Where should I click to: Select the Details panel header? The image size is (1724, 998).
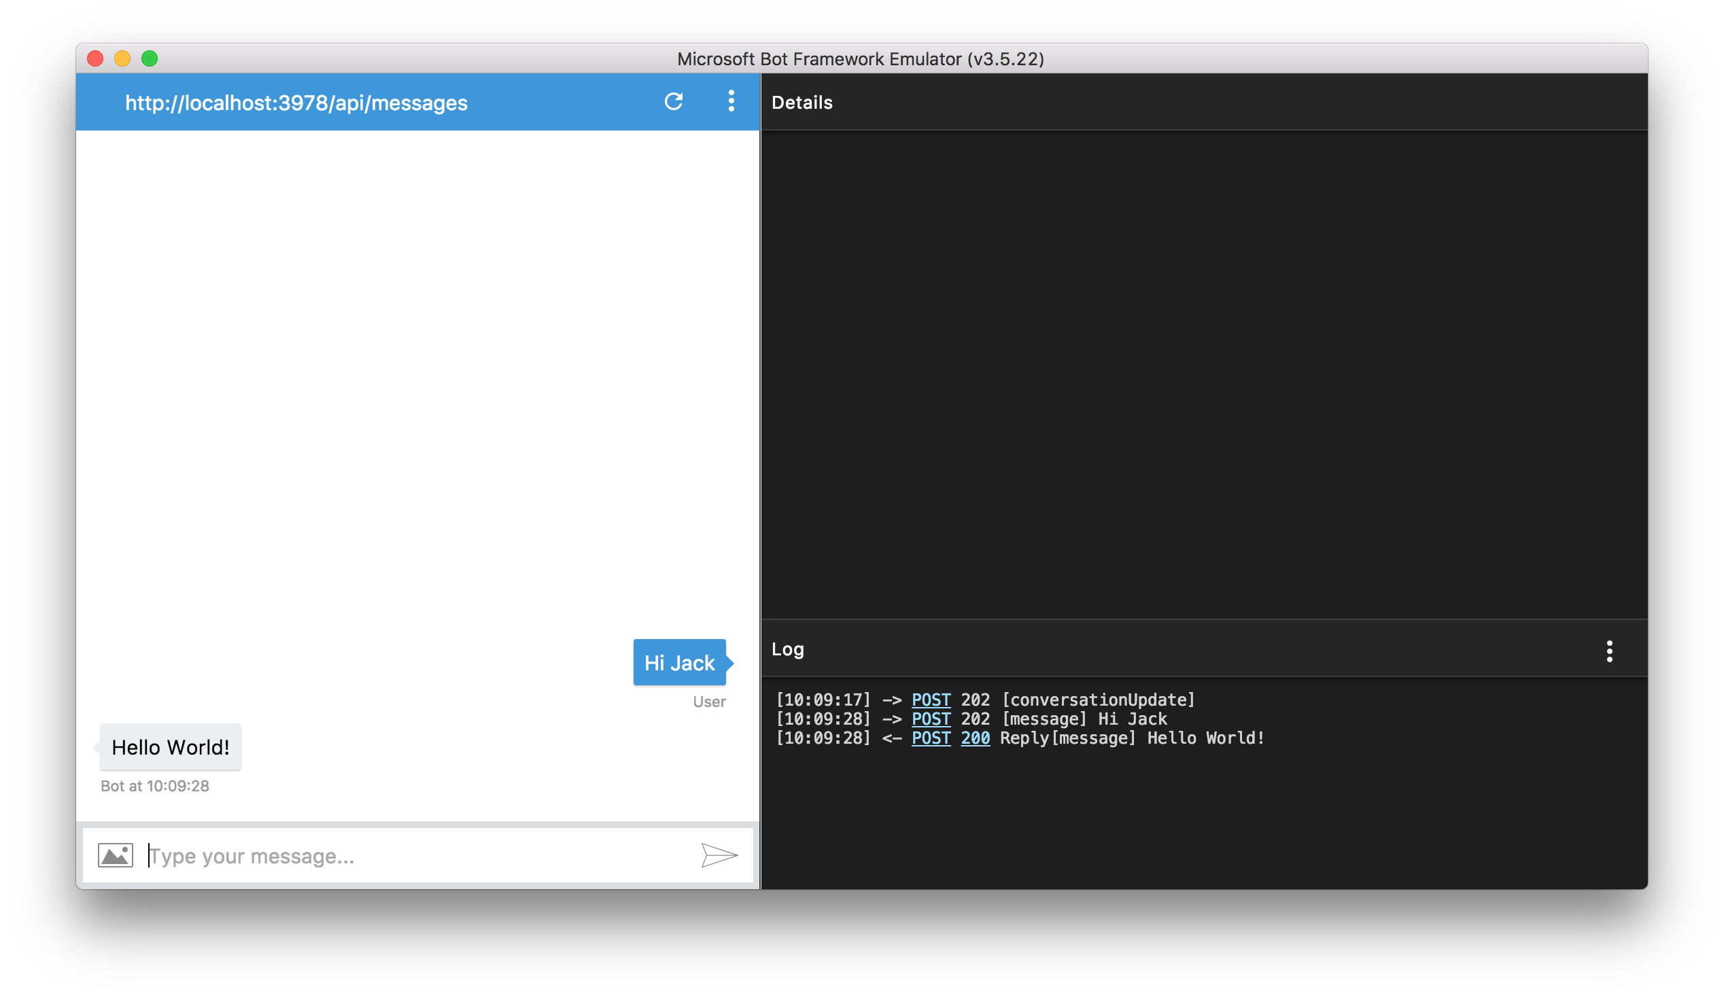(801, 102)
